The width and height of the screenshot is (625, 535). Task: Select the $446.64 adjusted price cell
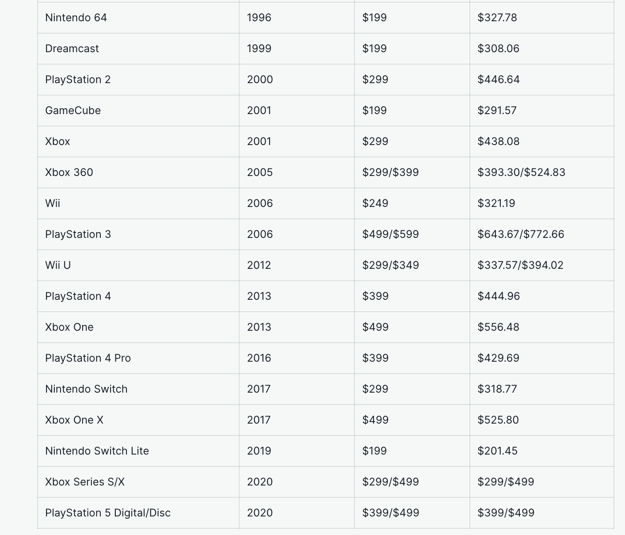point(498,80)
